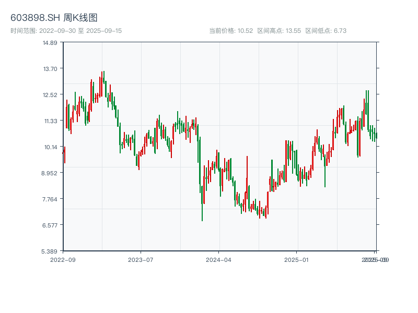Screen dimensions: 418x313
Task: Click the period high label 区间高点: 13.55
Action: tap(279, 31)
